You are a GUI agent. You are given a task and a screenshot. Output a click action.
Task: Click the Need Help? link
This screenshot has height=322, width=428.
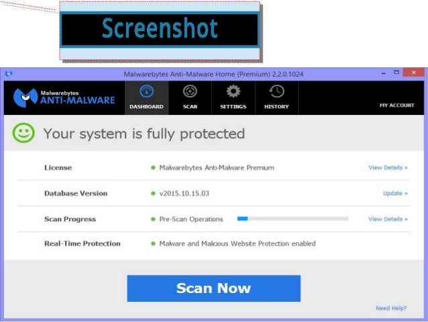coord(391,309)
